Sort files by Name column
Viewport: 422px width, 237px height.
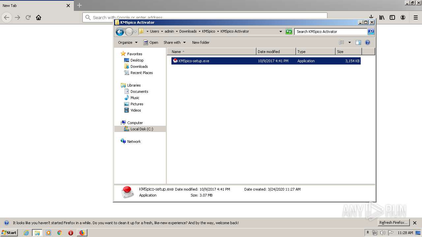[212, 52]
